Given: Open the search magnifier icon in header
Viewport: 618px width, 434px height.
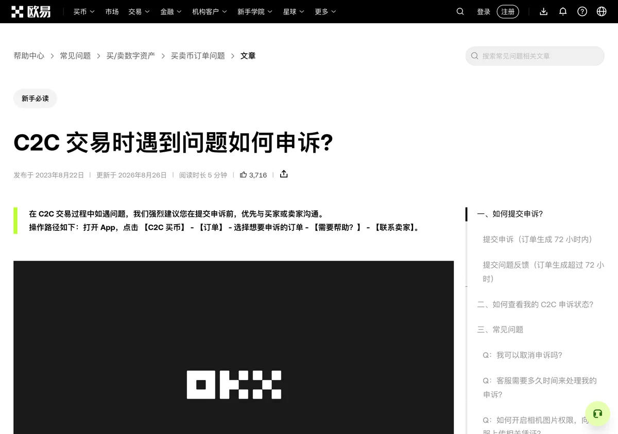Looking at the screenshot, I should click(460, 11).
